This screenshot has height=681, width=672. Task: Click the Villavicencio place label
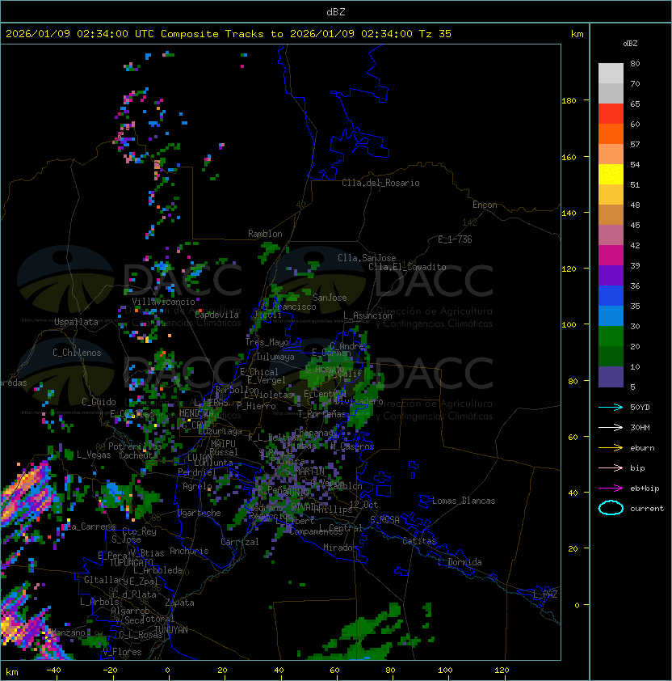point(163,302)
